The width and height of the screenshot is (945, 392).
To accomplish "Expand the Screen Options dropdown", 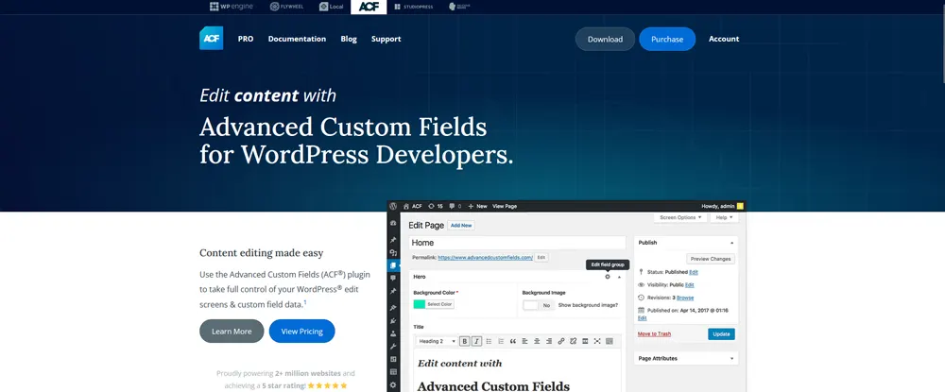I will click(680, 217).
